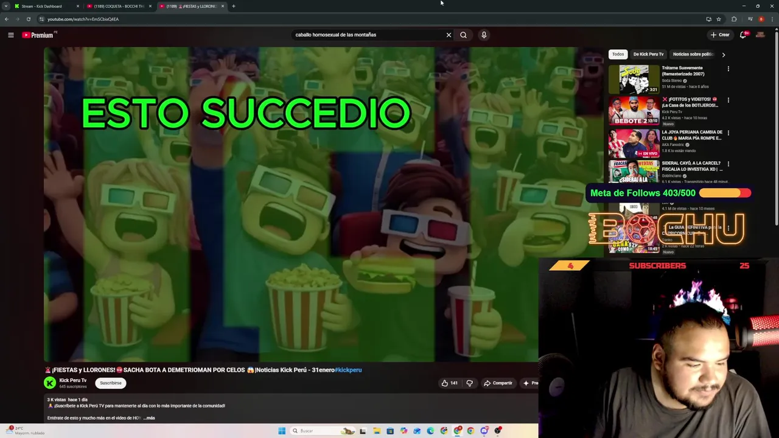Open more options for SIDERAL CAYÓ video
The height and width of the screenshot is (438, 779).
728,164
